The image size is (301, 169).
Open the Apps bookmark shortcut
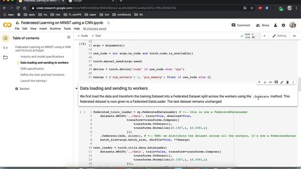click(8, 15)
